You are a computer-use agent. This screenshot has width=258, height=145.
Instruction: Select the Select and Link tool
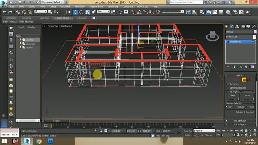17,12
